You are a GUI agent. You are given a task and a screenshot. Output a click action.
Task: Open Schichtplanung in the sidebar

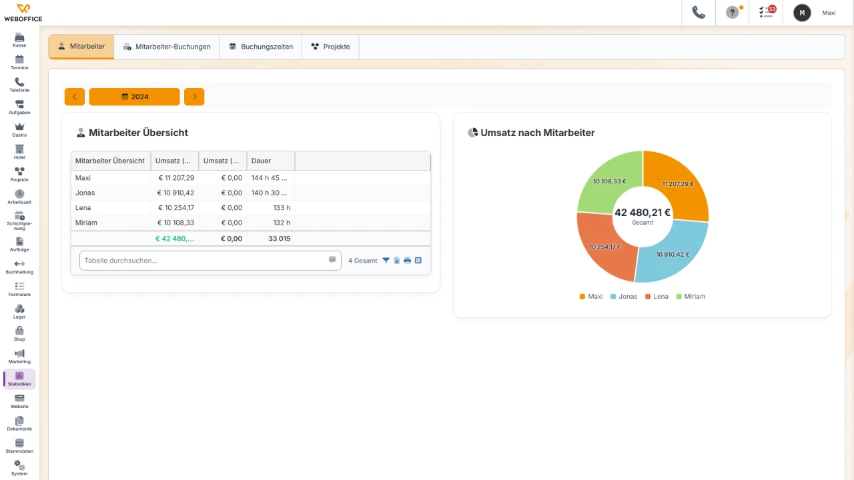[x=19, y=221]
